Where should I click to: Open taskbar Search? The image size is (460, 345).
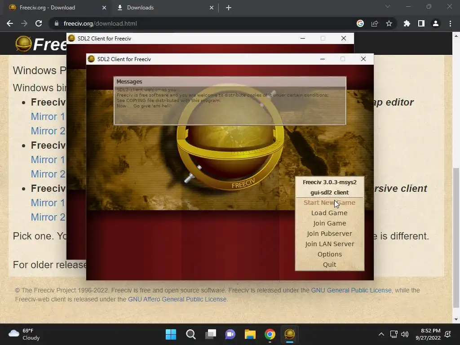pos(190,334)
